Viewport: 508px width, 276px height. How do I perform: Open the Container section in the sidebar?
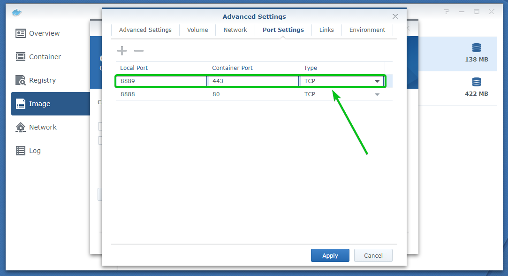[51, 57]
